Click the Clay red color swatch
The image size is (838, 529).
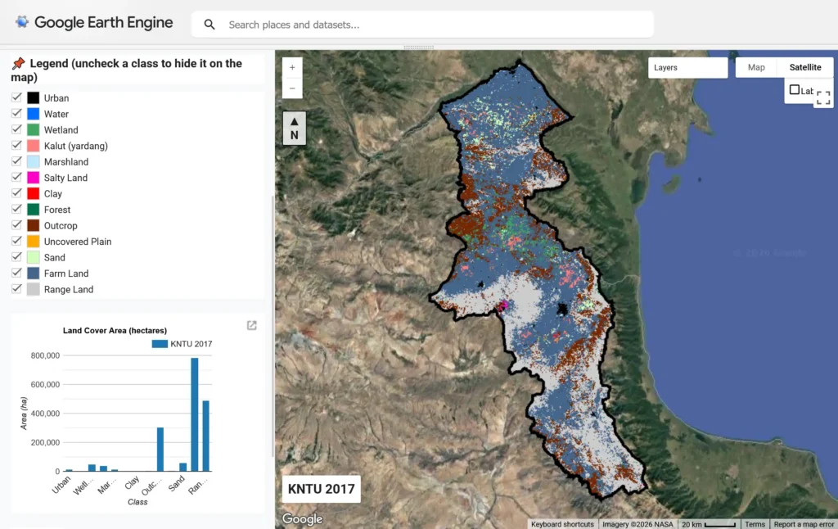(33, 193)
